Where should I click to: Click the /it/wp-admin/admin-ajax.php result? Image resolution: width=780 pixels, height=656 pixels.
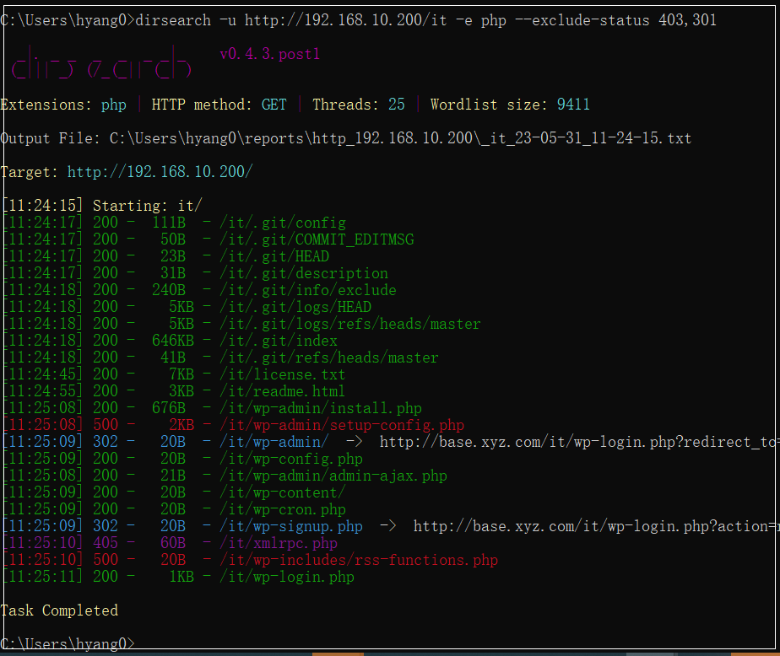click(333, 476)
